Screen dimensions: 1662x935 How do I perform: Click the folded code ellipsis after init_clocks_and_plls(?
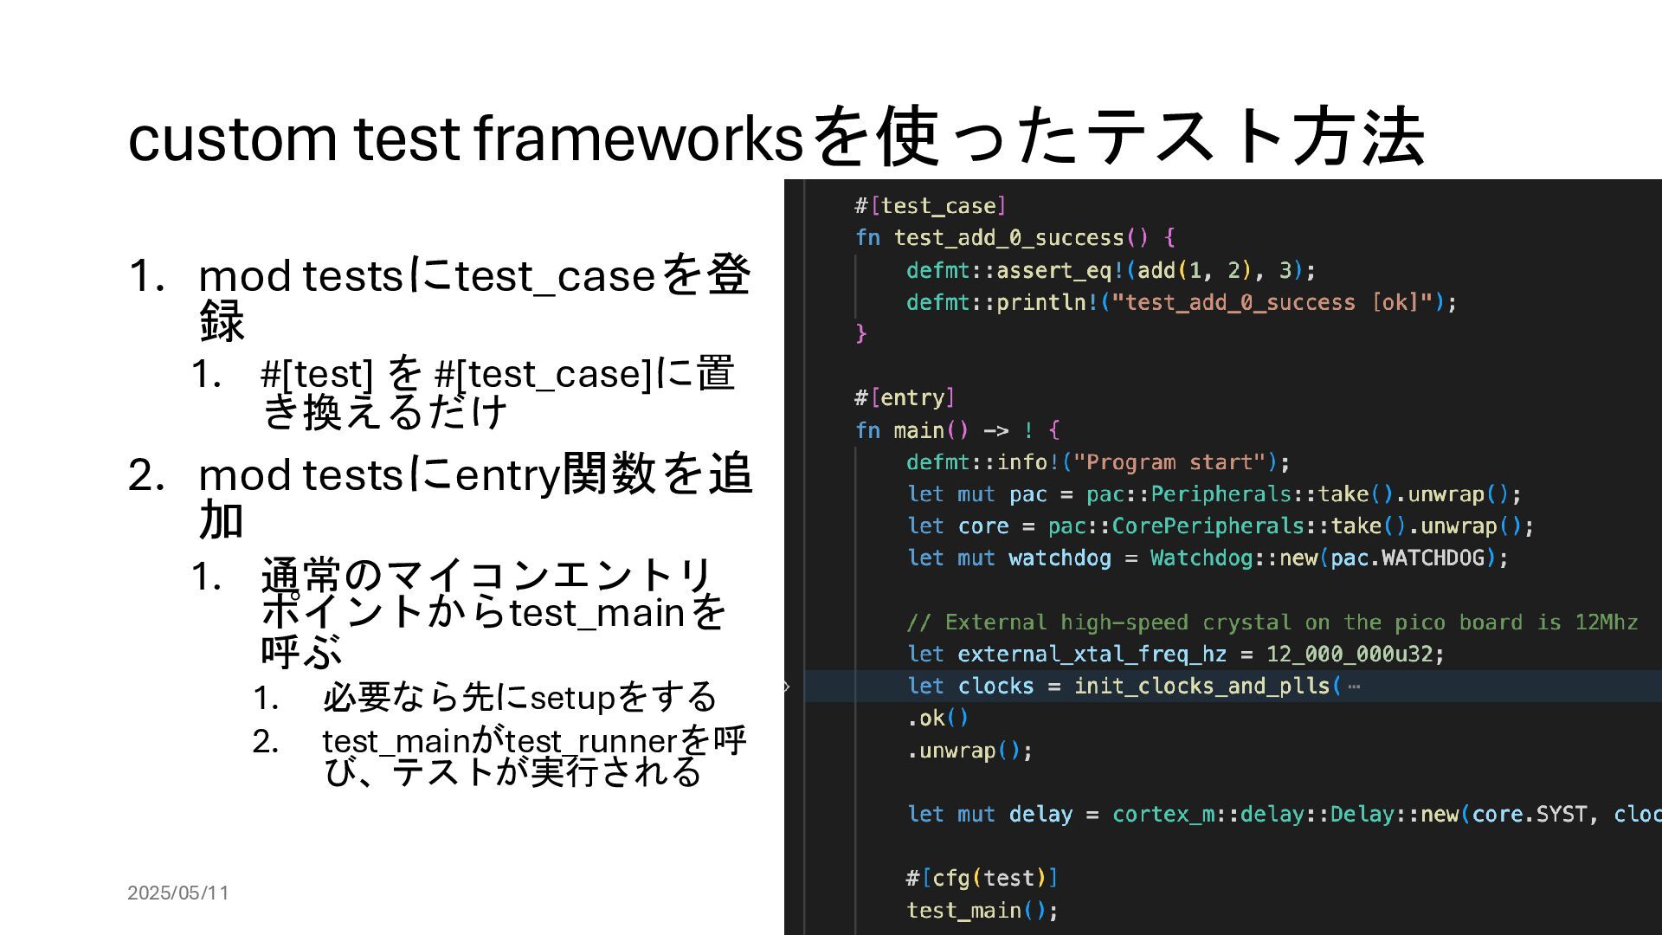pyautogui.click(x=1354, y=687)
